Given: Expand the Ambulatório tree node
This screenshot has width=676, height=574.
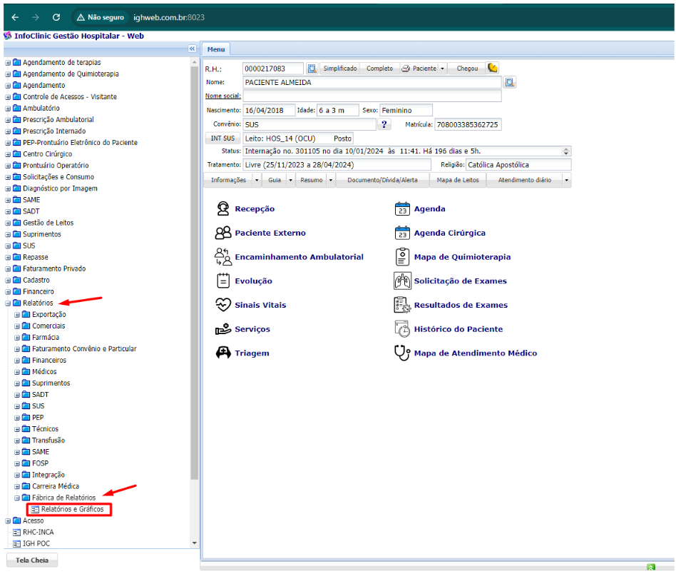Looking at the screenshot, I should click(8, 109).
